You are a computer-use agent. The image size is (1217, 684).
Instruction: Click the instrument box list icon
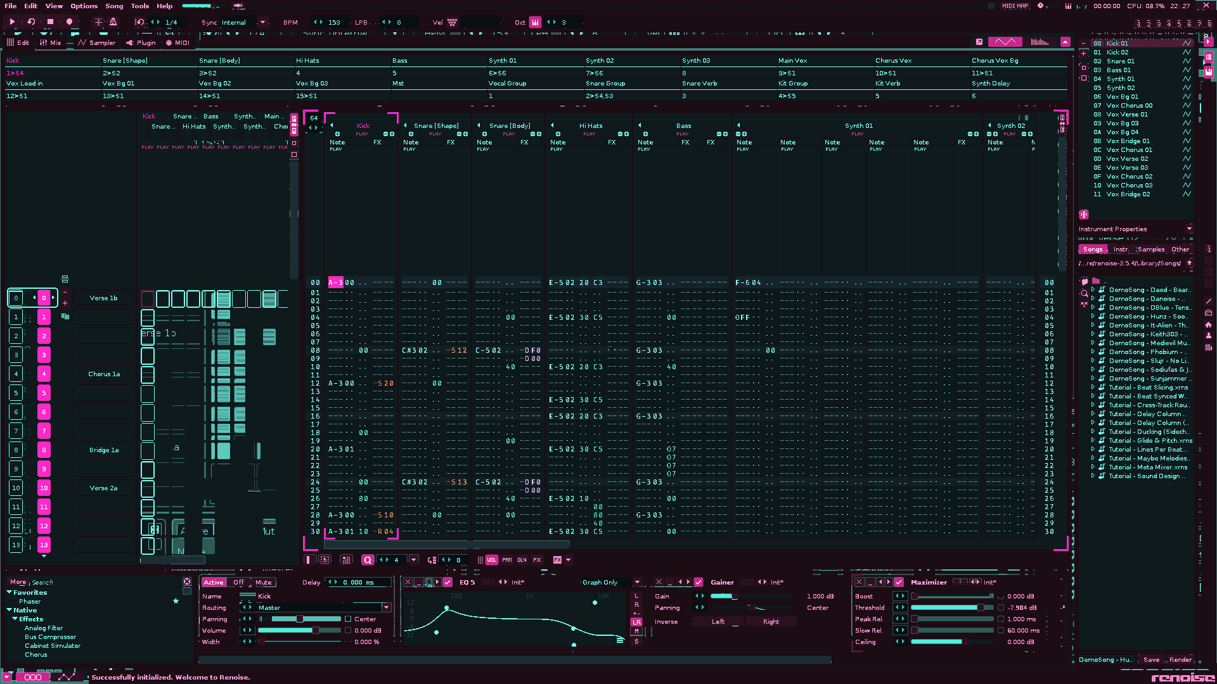pos(1209,57)
